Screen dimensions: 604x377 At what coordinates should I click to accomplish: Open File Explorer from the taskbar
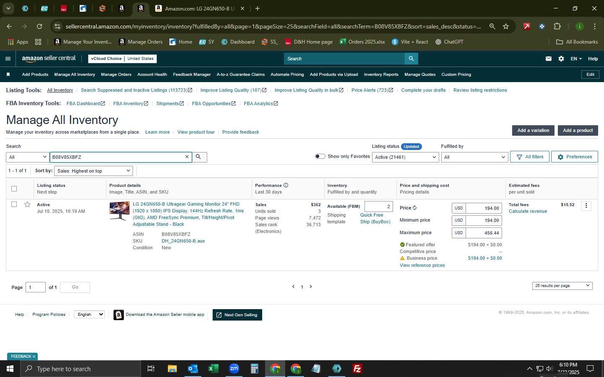tap(172, 369)
